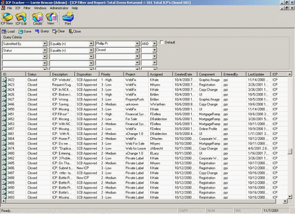Sort by the Priority column header
The width and height of the screenshot is (295, 214).
coord(112,75)
